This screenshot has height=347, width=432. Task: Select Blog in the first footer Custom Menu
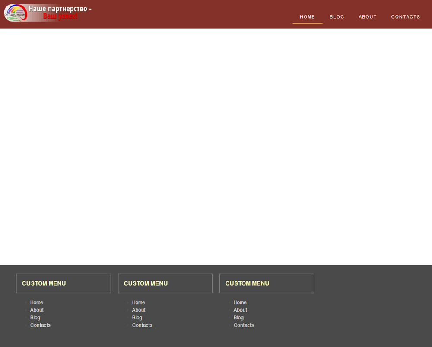35,318
